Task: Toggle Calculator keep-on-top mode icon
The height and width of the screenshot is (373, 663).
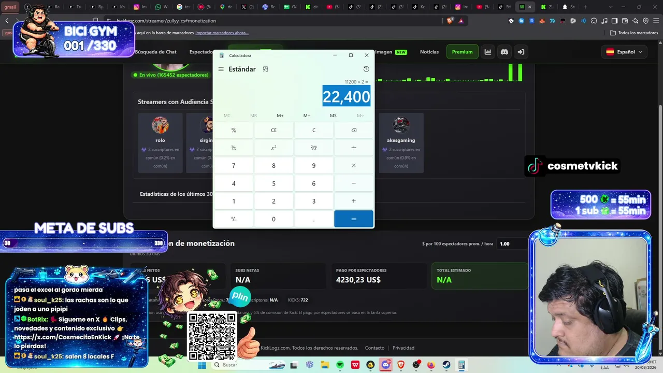Action: pyautogui.click(x=266, y=69)
